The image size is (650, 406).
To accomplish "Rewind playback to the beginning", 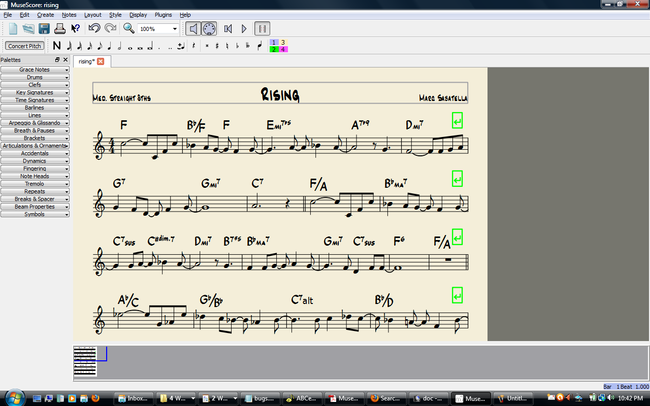I will (x=227, y=28).
